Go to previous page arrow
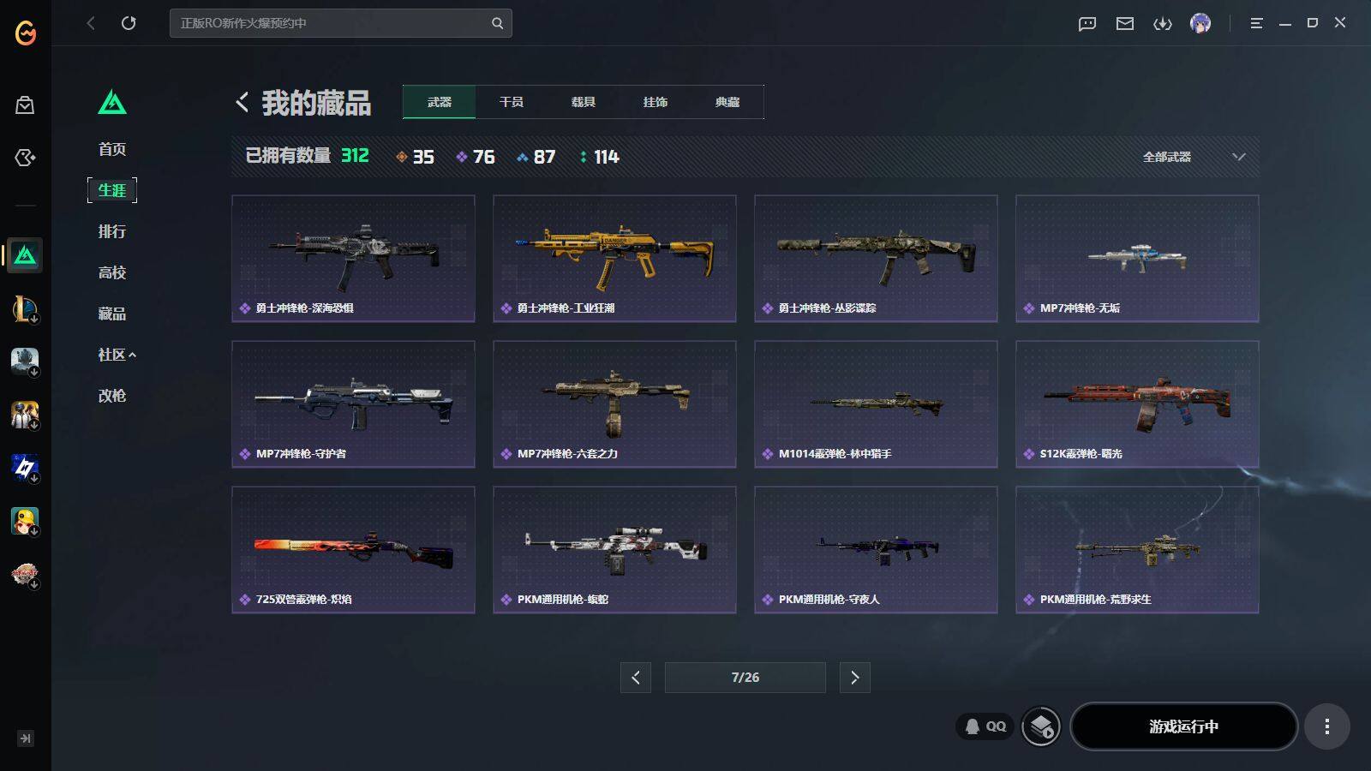1371x771 pixels. pos(636,678)
